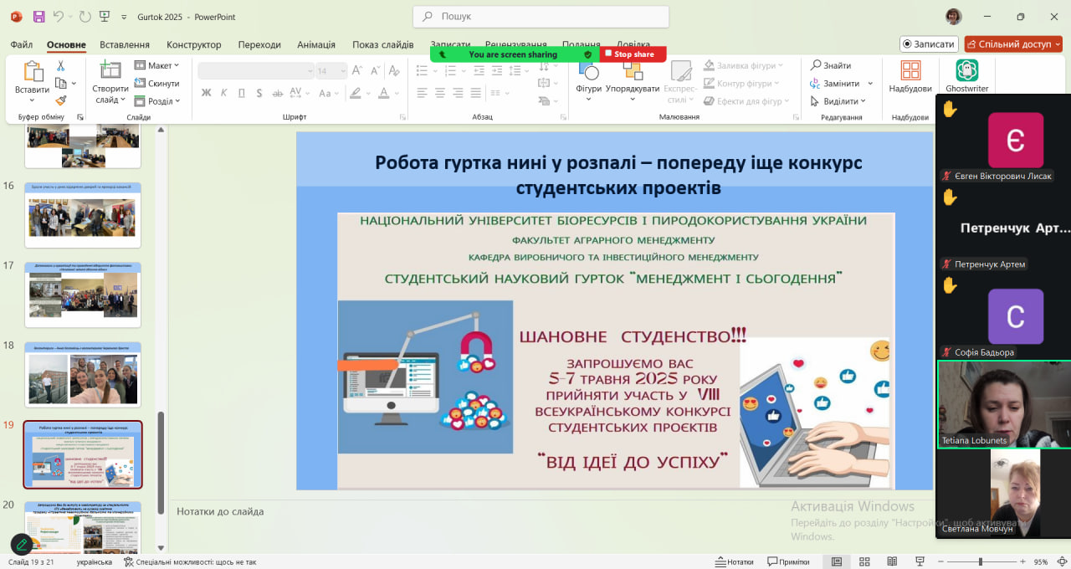Expand the Layout (Макет) dropdown
The image size is (1071, 569).
(x=157, y=65)
